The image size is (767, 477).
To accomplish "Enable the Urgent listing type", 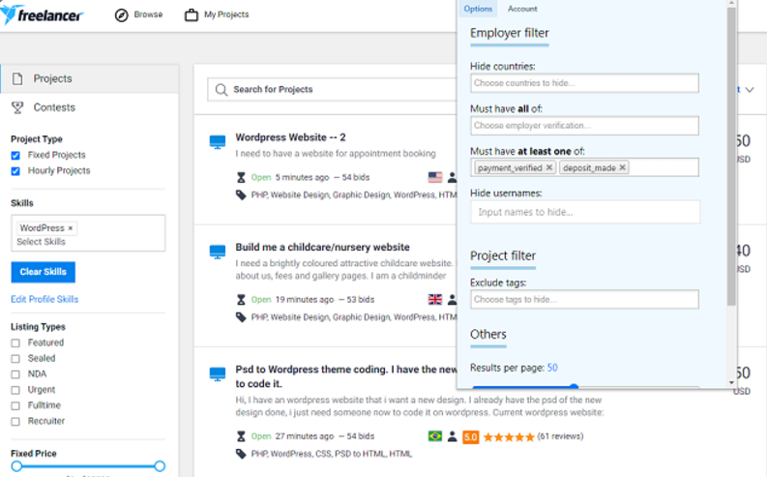I will (x=15, y=391).
